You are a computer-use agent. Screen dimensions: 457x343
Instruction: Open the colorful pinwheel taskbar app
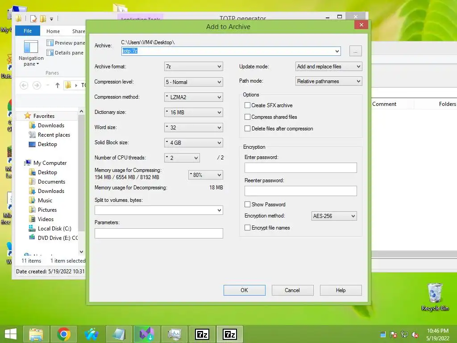pos(91,334)
